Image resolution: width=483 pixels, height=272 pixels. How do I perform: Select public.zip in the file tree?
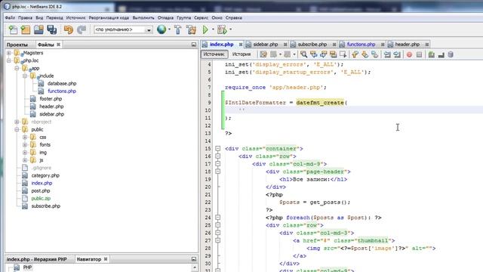[x=41, y=199]
